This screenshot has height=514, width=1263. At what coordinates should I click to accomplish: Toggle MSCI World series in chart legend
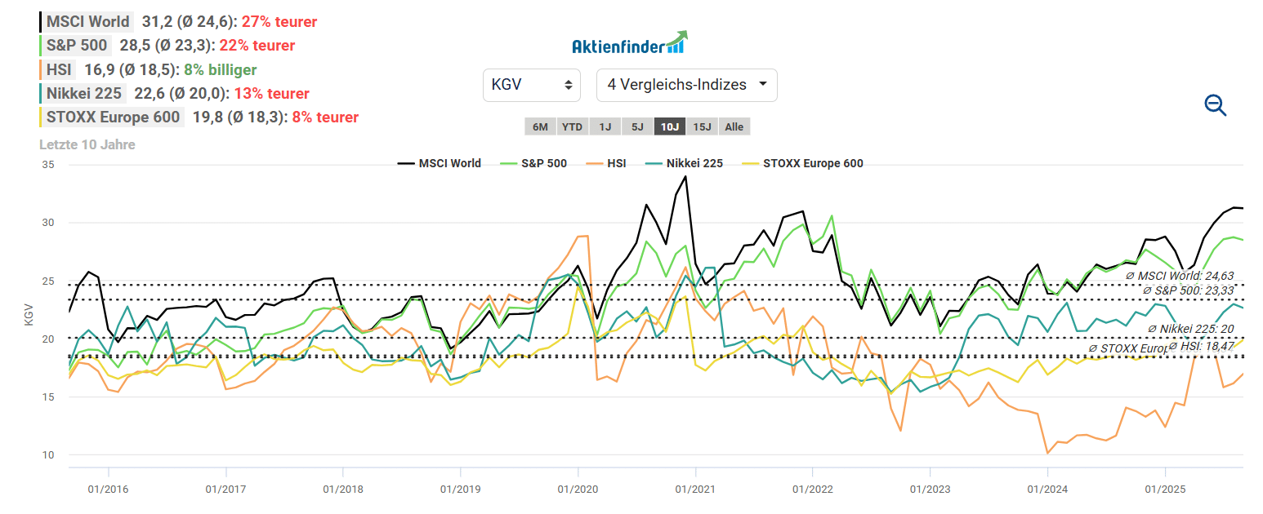tap(440, 163)
